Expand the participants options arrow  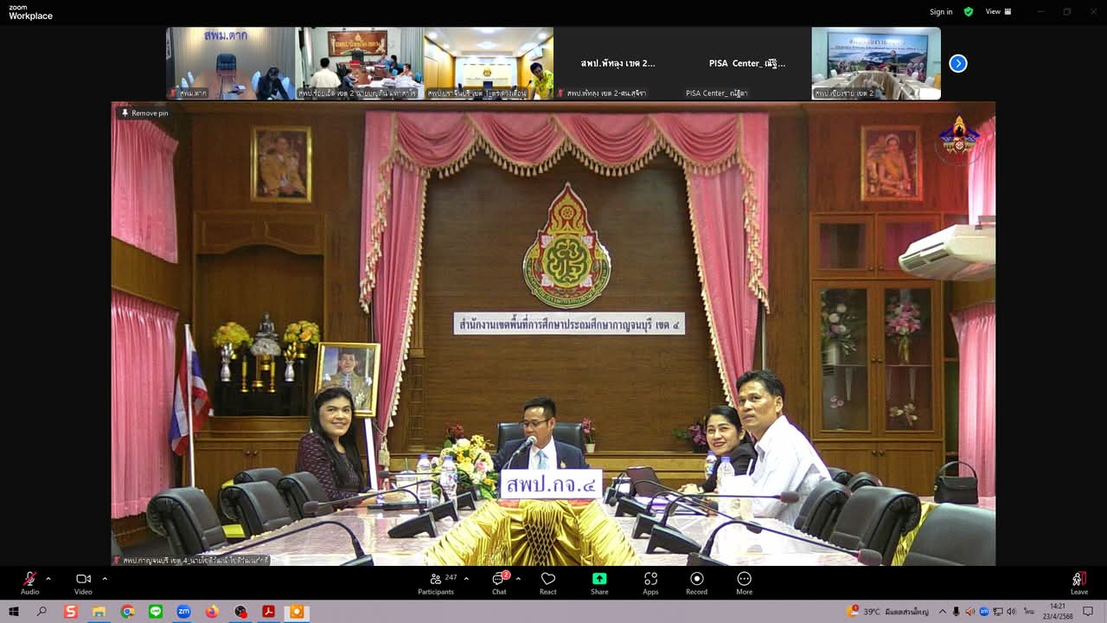tap(466, 578)
